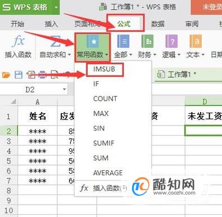Select row 1 header

click(8, 116)
